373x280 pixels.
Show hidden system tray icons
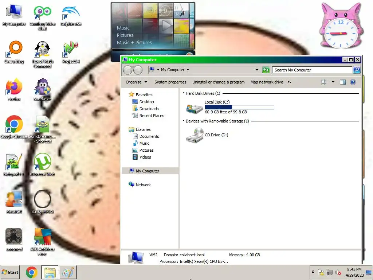pyautogui.click(x=313, y=272)
